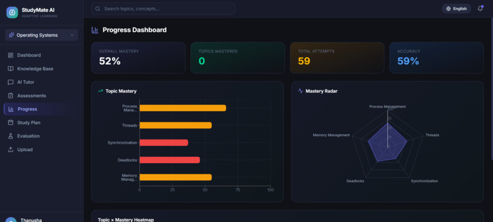Click the Thanusha user name

31,220
